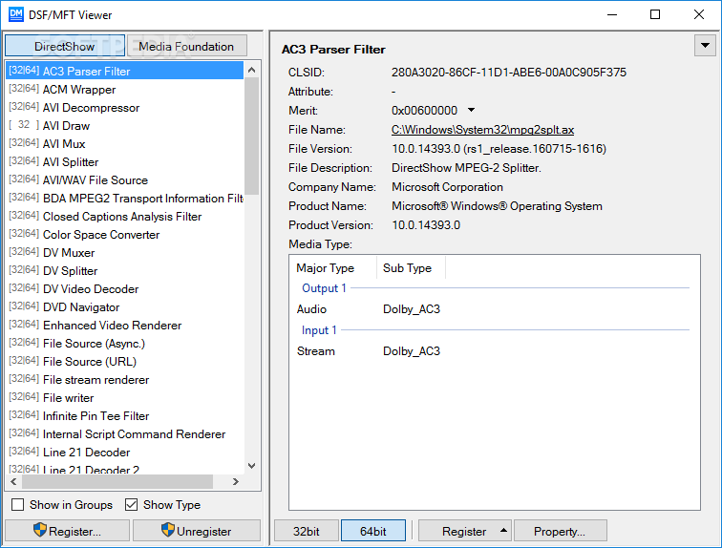The width and height of the screenshot is (722, 548).
Task: Click the CLSID value 280A3020-86CF-11D1-ABE6-00A0C905F375
Action: (509, 73)
